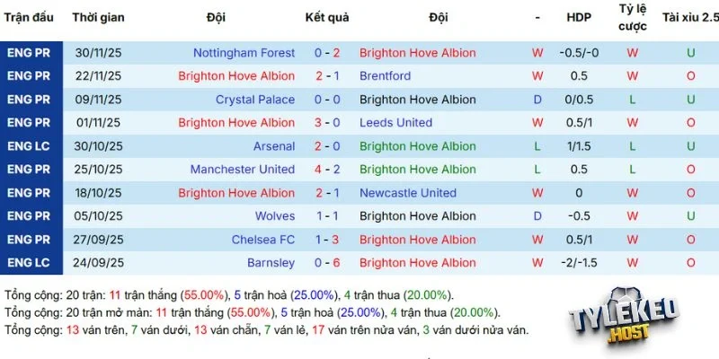Click the Nottingham Forest team link
Screen dimensions: 719x359
point(244,53)
